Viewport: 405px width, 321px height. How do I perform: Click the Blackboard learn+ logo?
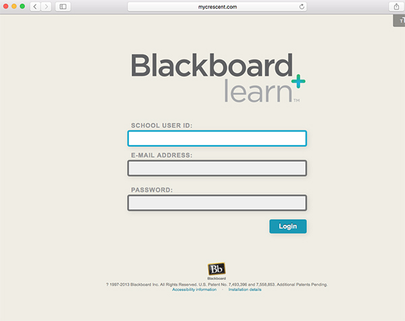click(218, 78)
